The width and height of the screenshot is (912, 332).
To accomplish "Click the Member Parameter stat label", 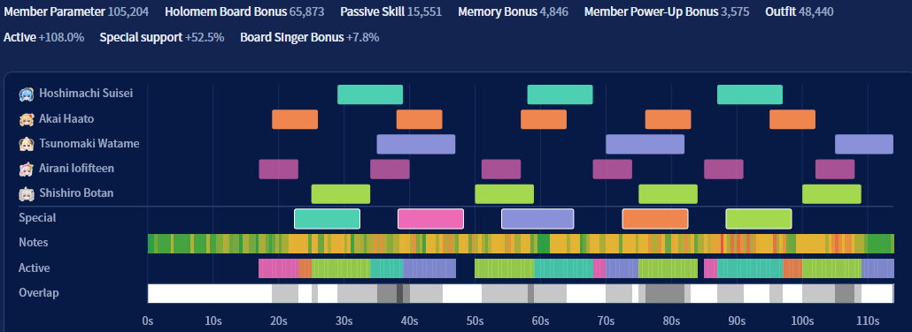I will (55, 11).
